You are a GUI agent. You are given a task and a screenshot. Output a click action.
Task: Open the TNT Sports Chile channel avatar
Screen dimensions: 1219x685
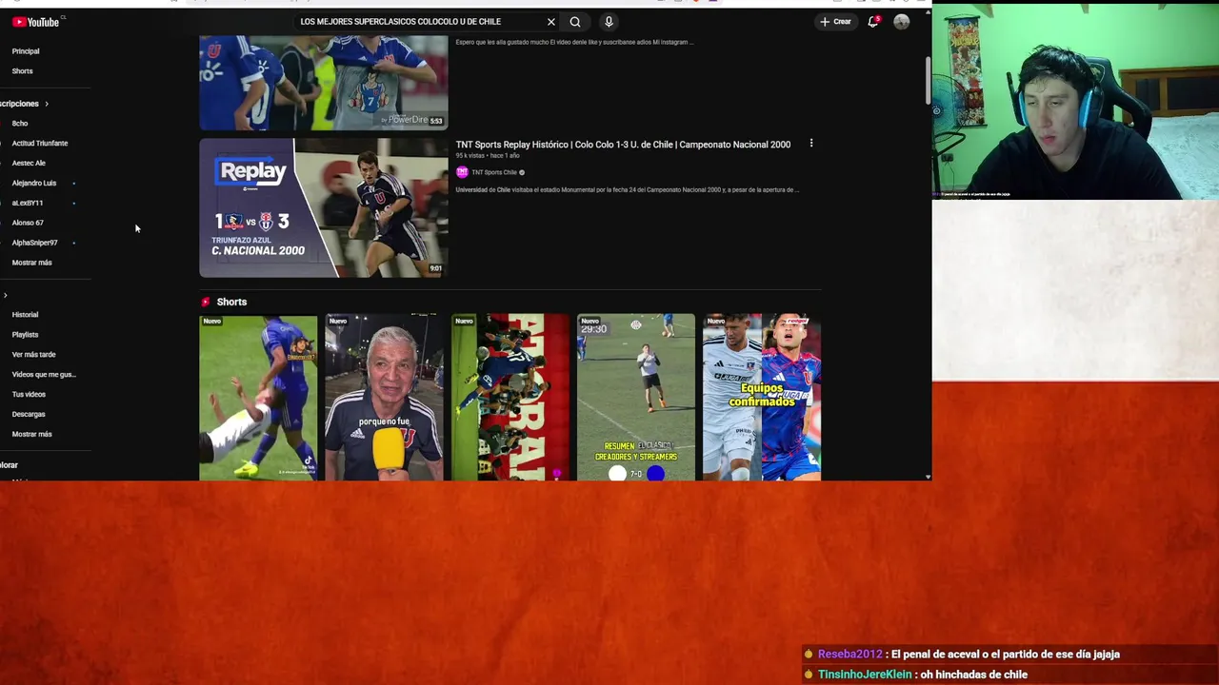click(462, 172)
